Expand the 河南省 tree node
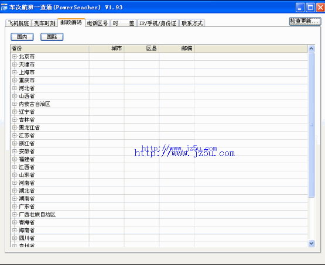The height and width of the screenshot is (265, 325). tap(14, 183)
